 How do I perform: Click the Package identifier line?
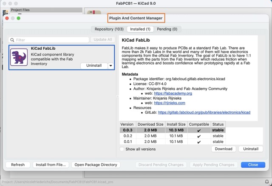click(x=179, y=79)
